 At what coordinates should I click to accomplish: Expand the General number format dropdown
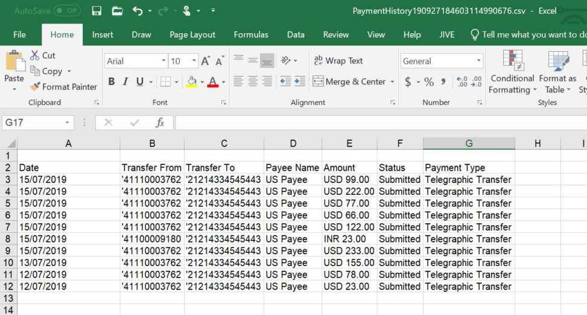coord(478,61)
